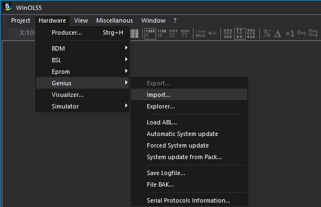Expand the BSL submenu
321x207 pixels.
(x=82, y=60)
